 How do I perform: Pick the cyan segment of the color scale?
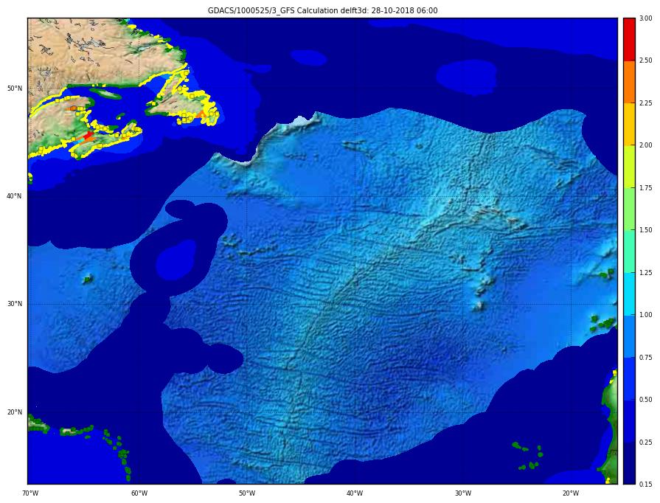(x=628, y=294)
